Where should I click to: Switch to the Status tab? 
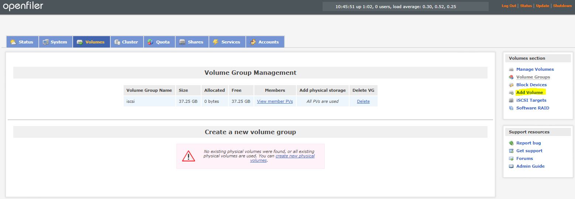(22, 42)
